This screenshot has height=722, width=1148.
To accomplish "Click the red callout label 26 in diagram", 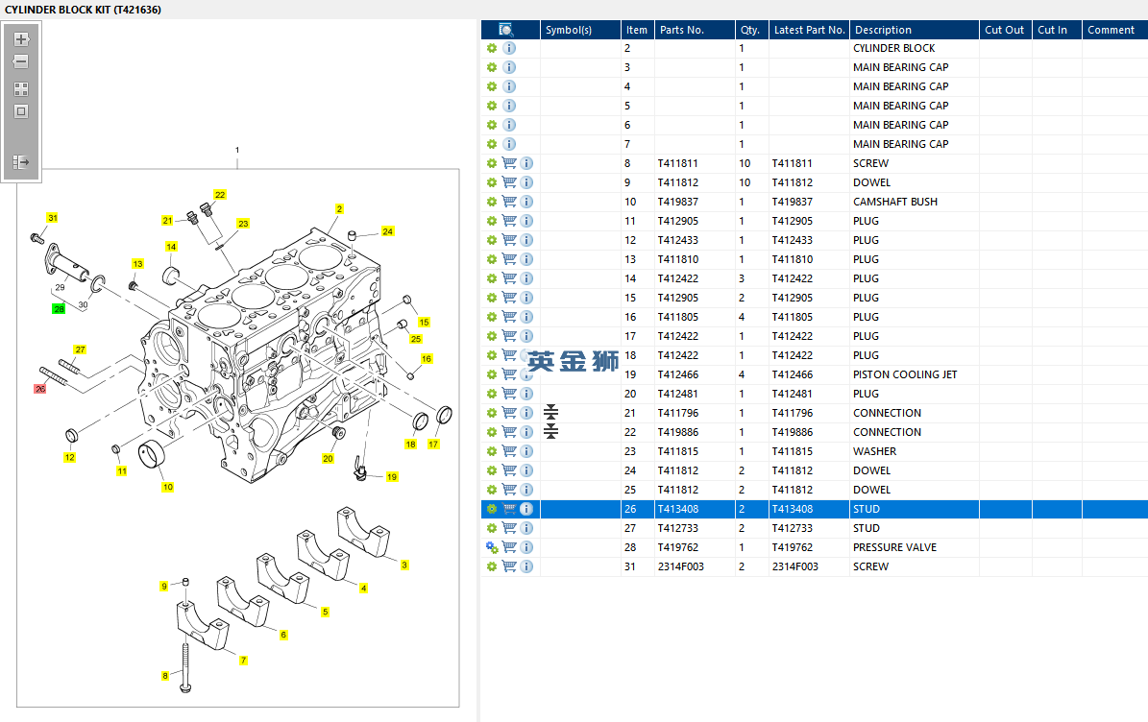I will 39,389.
